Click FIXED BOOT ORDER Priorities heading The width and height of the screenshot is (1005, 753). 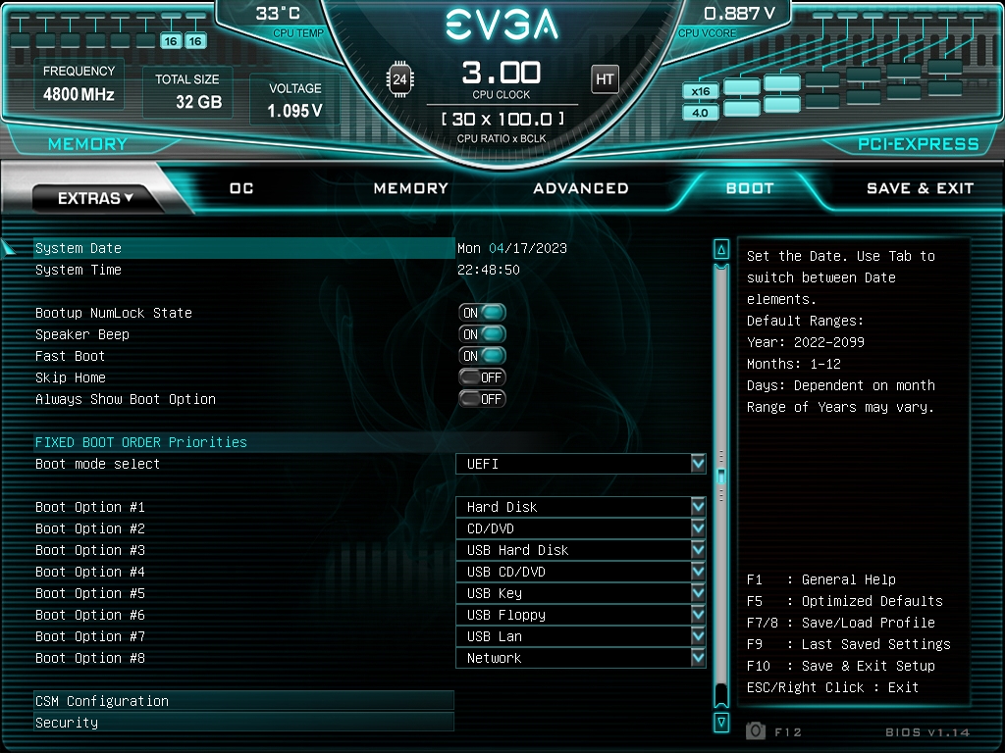pos(141,442)
